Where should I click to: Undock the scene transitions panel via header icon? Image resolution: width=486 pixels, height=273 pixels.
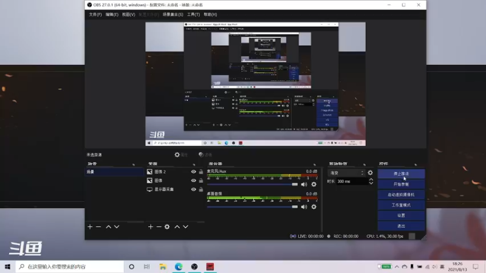pos(364,164)
